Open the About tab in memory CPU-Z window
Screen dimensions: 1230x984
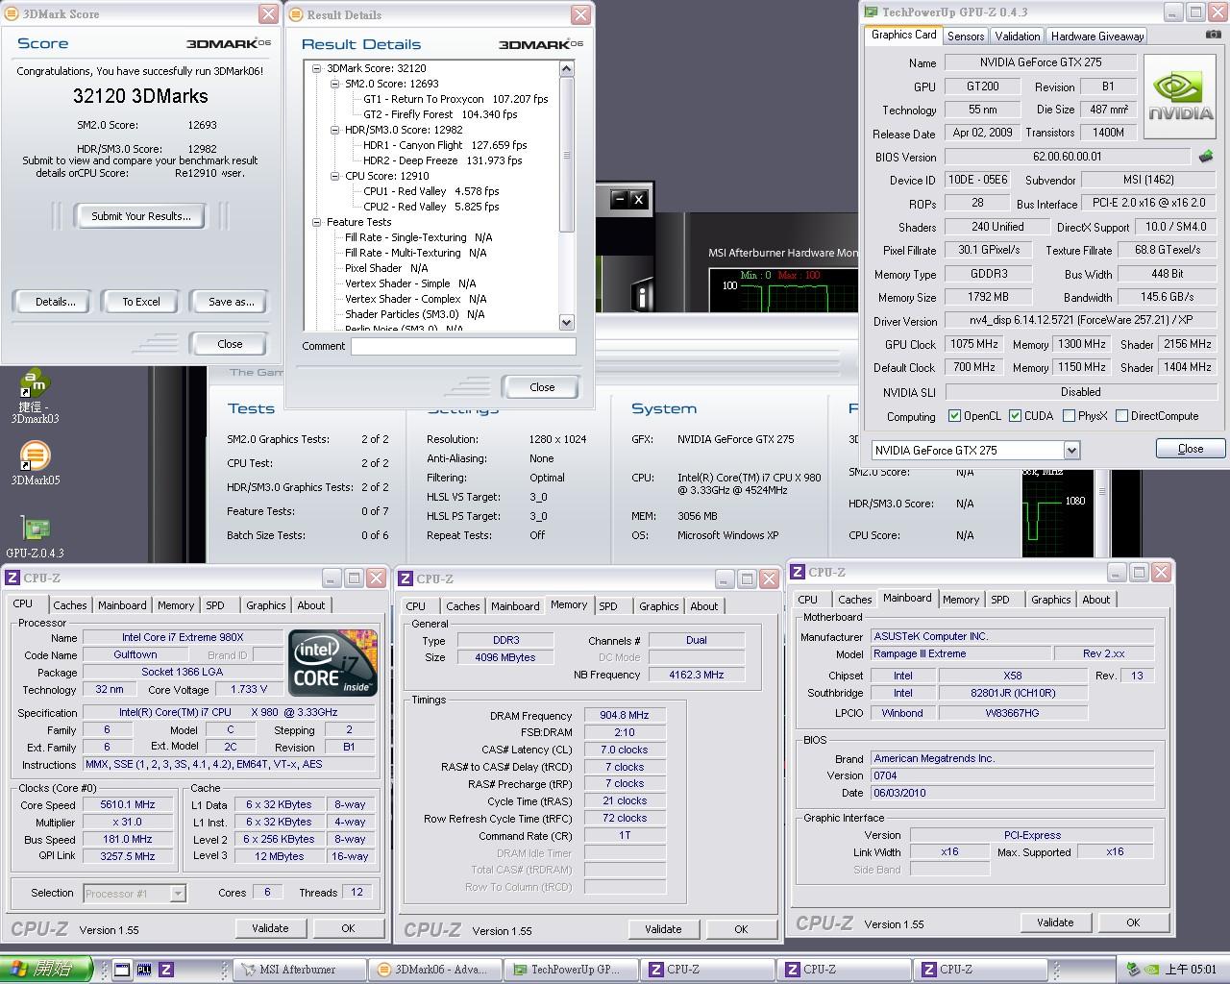703,606
